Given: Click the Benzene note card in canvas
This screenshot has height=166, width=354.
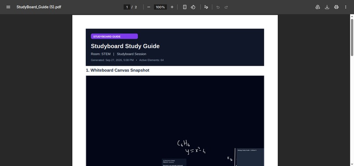Looking at the screenshot, I should click(x=174, y=162).
